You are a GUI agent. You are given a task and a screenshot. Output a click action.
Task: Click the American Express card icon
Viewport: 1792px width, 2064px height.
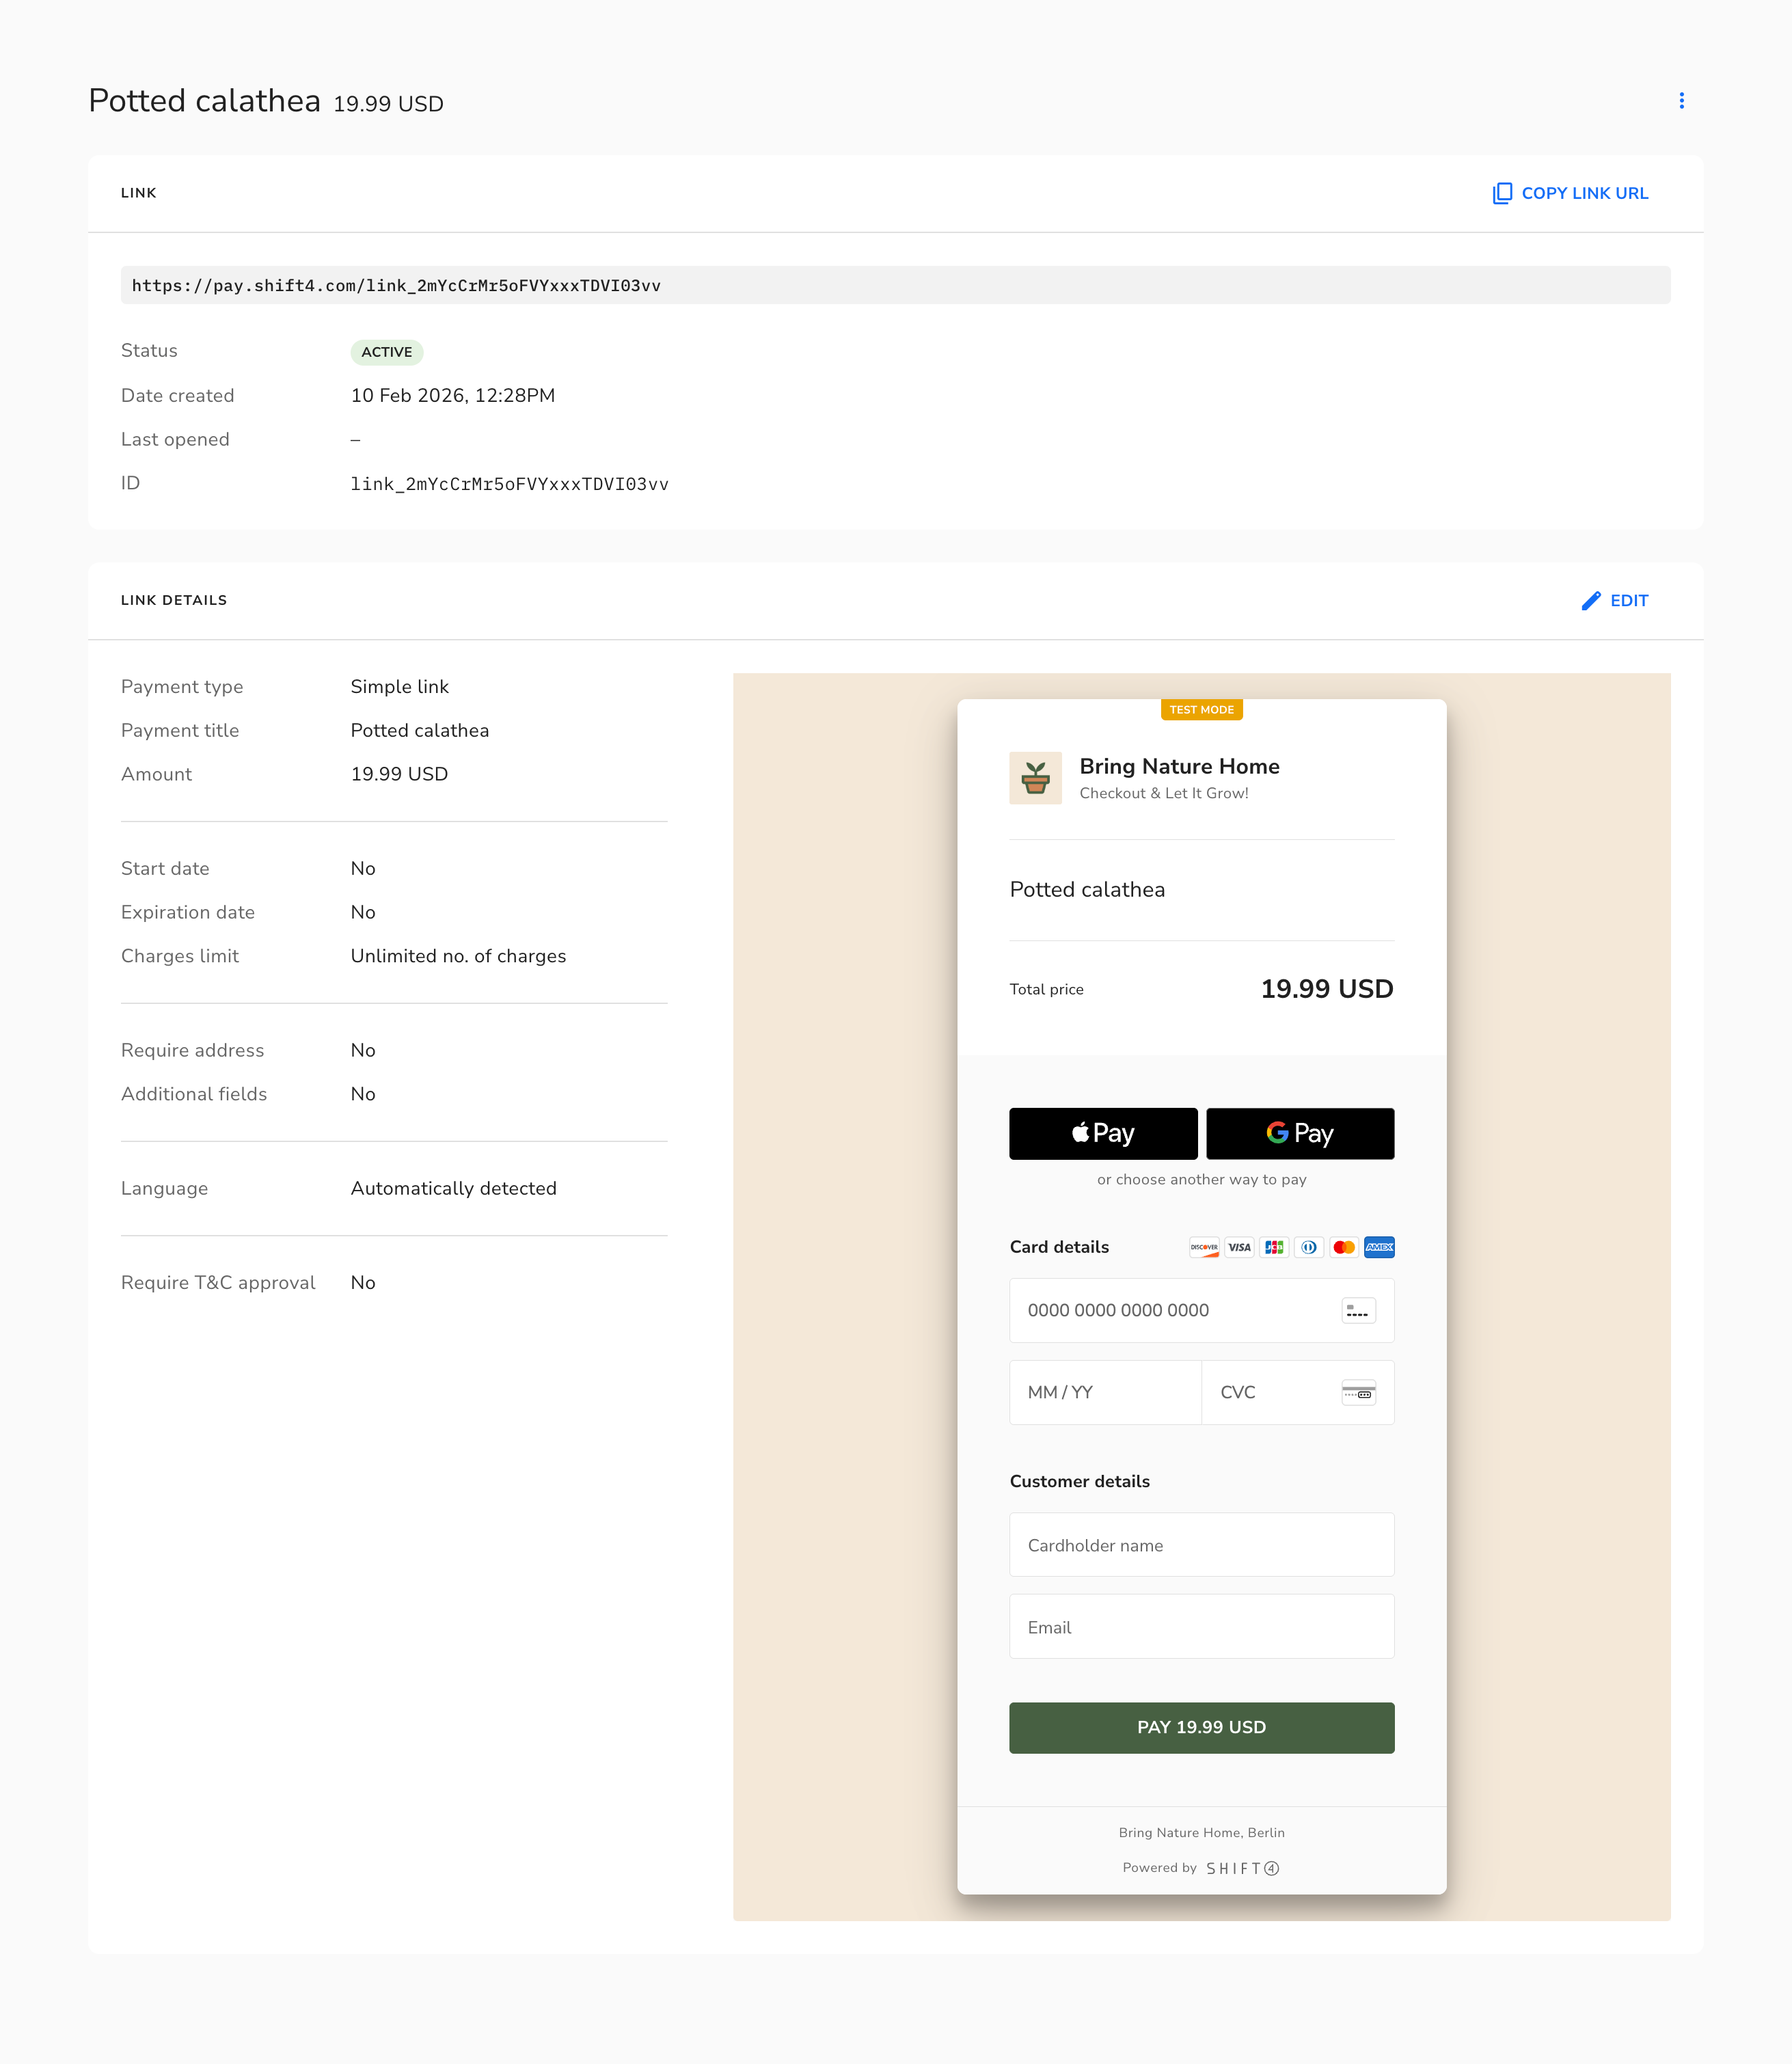[x=1379, y=1247]
